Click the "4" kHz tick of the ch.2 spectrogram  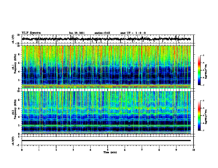(20, 117)
